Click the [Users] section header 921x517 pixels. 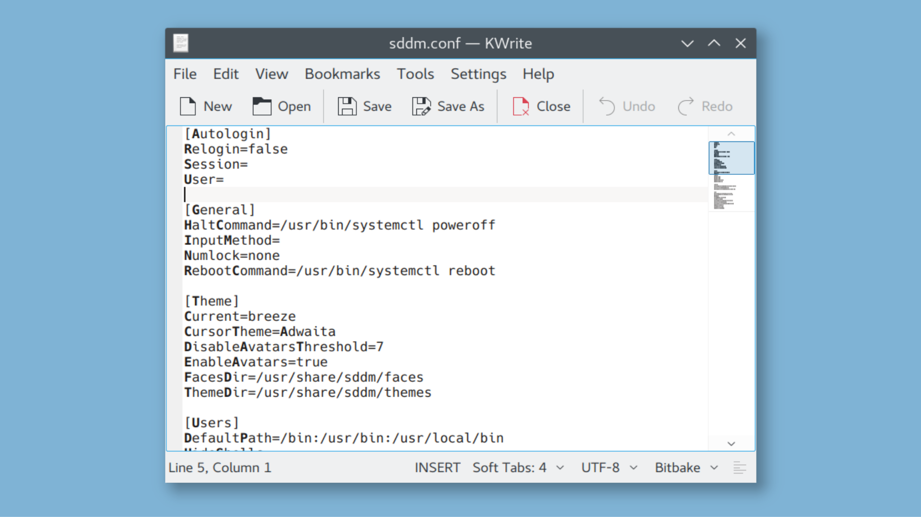[x=212, y=423]
